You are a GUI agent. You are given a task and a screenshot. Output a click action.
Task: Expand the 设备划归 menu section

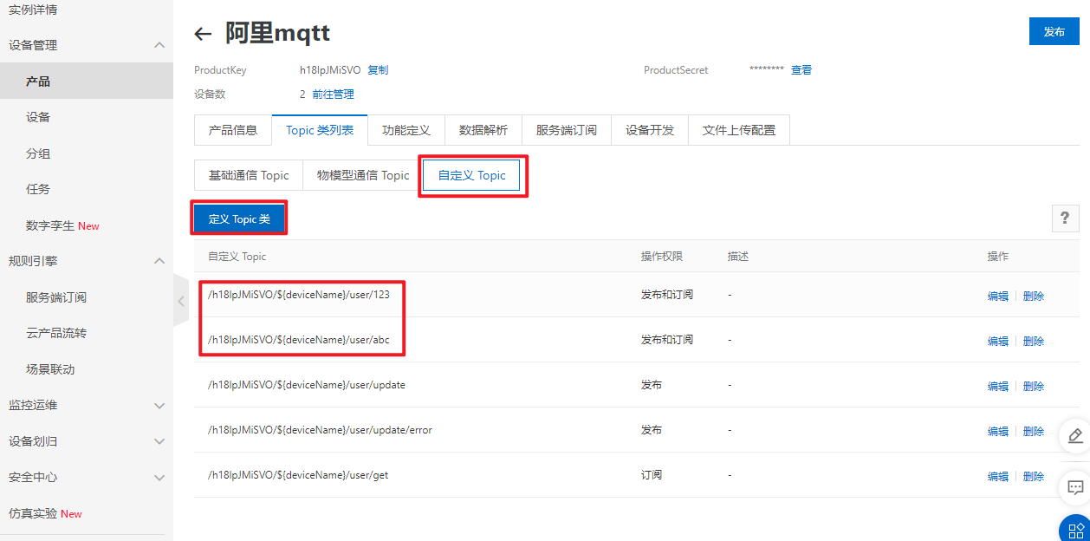[159, 441]
